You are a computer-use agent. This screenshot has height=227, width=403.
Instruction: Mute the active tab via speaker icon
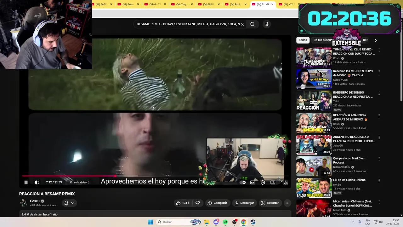point(267,4)
